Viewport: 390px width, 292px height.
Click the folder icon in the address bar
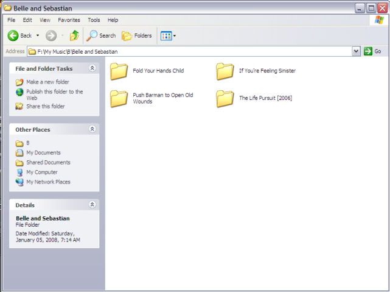32,52
